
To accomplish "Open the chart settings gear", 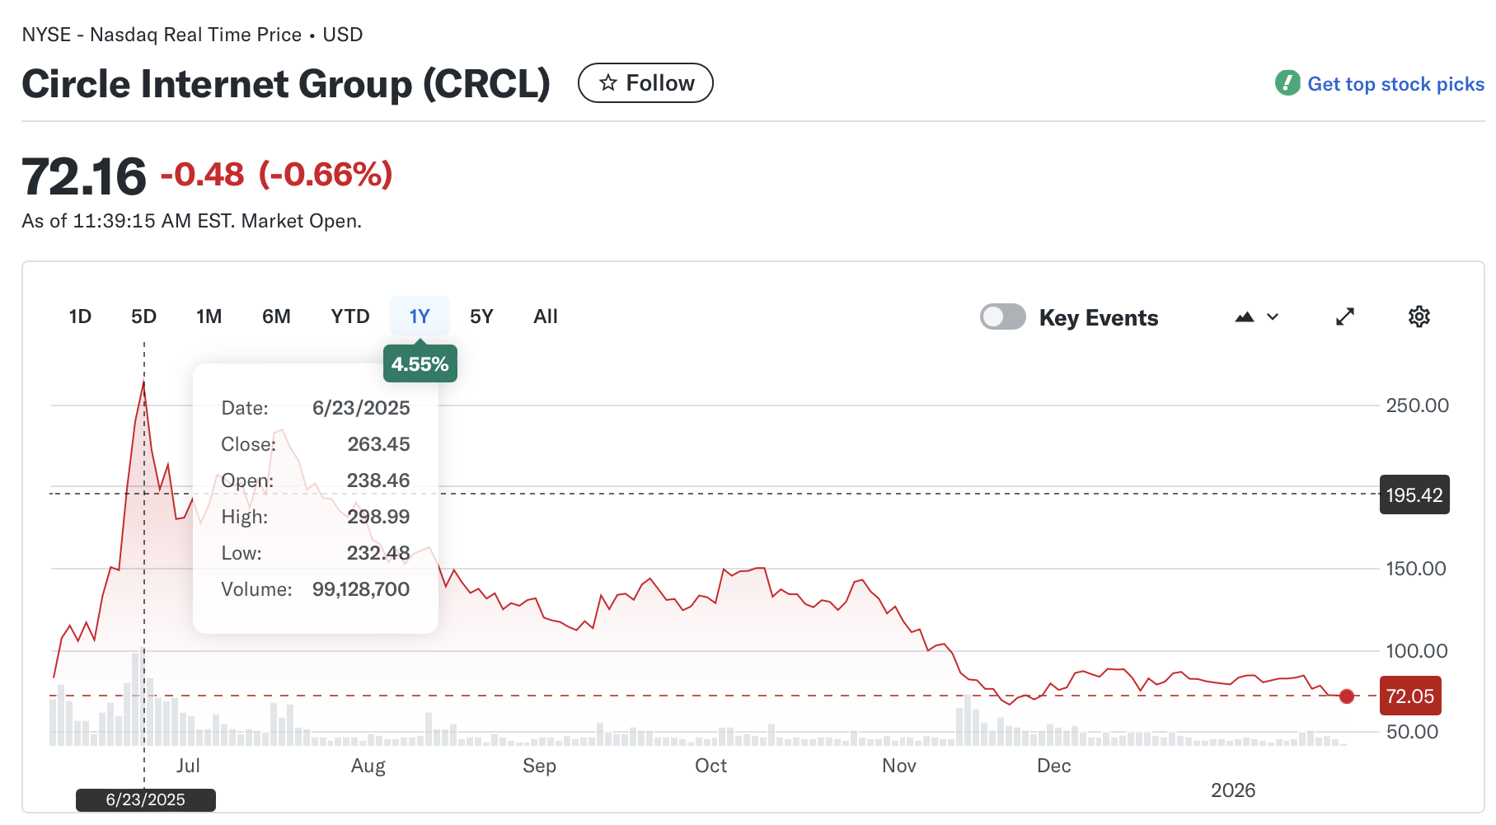I will (1419, 316).
